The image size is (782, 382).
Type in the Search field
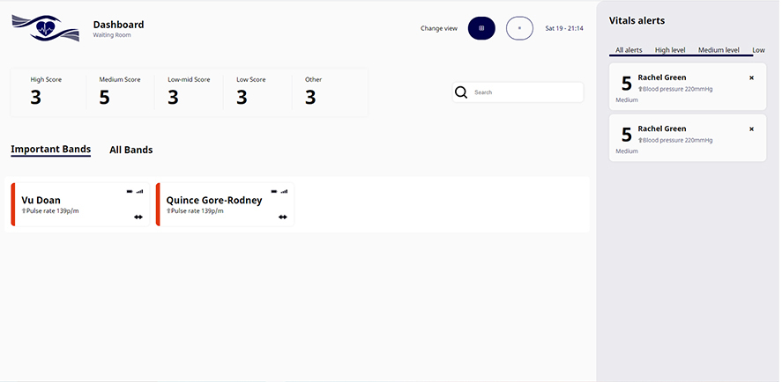[x=525, y=92]
